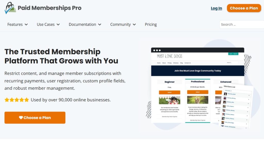Viewport: 264px width, 148px height.
Task: Expand the arrow next to Camma_Marley
Action: 249,99
